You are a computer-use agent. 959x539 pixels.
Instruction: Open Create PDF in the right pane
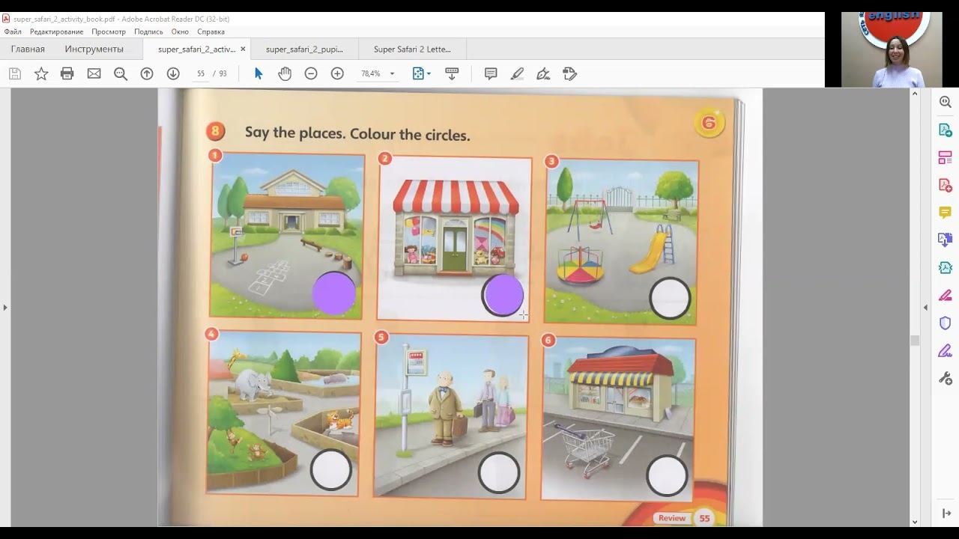click(946, 185)
